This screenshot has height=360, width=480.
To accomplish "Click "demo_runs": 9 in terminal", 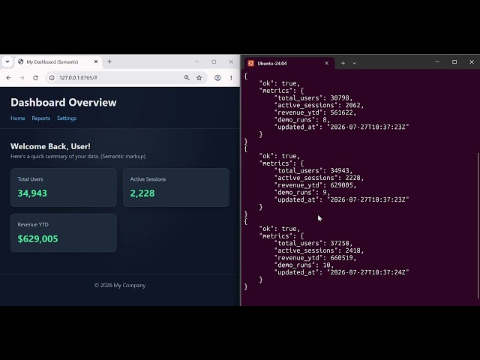I will coord(302,193).
